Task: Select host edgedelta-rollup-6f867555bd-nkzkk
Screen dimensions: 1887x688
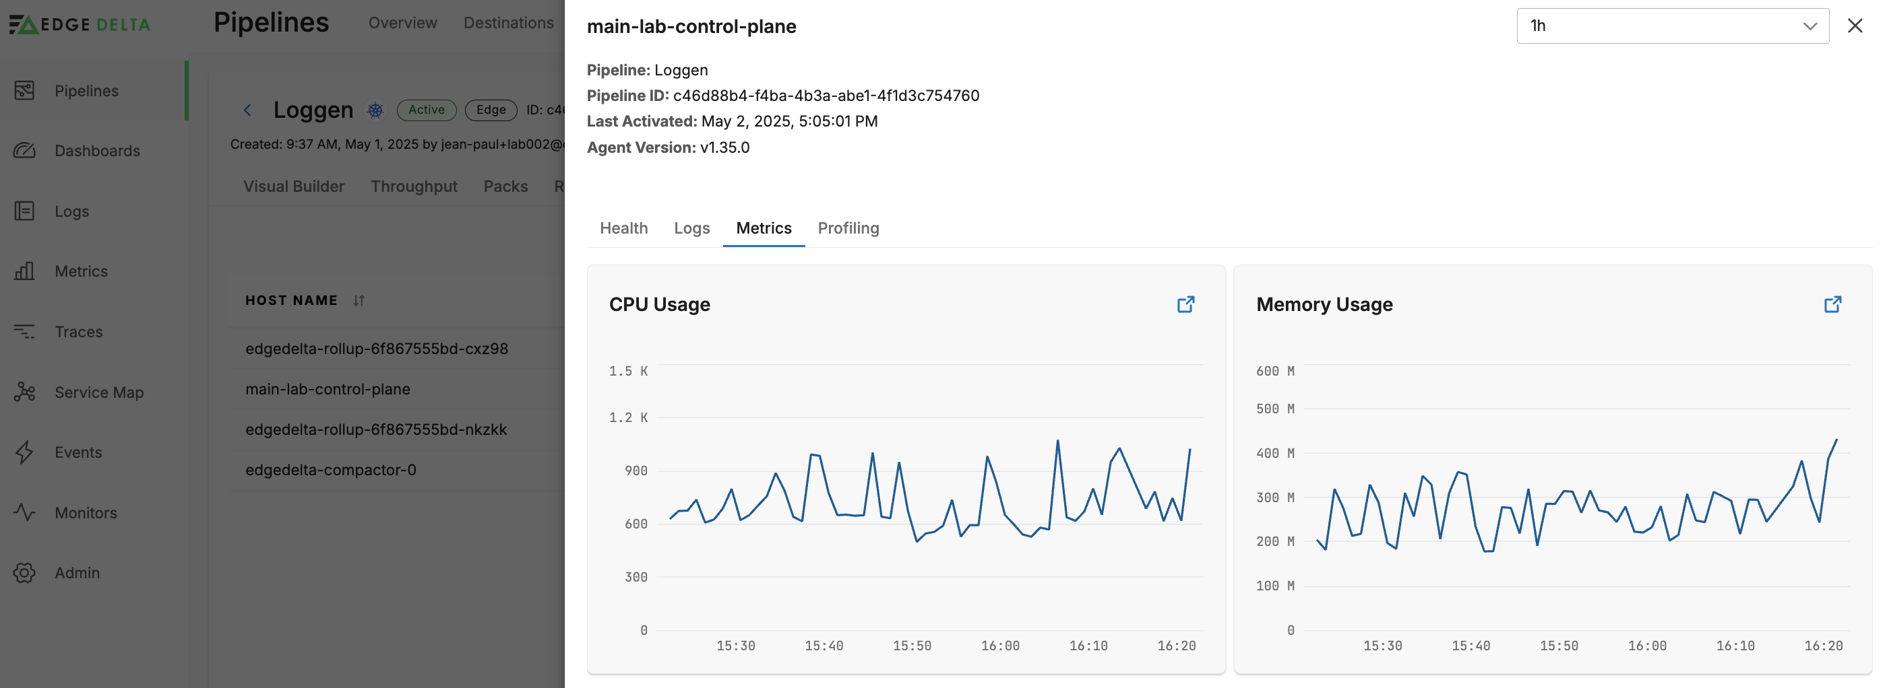Action: pyautogui.click(x=376, y=429)
